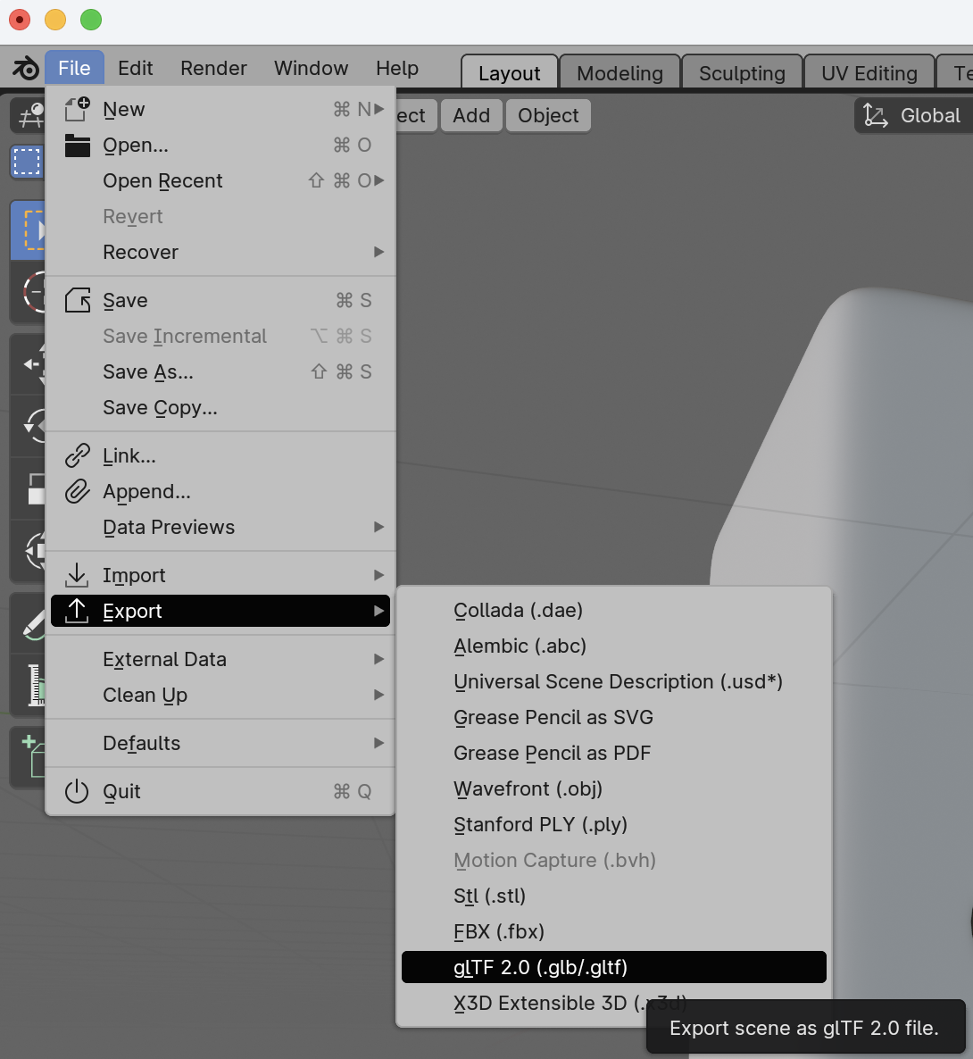
Task: Expand the Clean Up submenu
Action: click(x=378, y=695)
